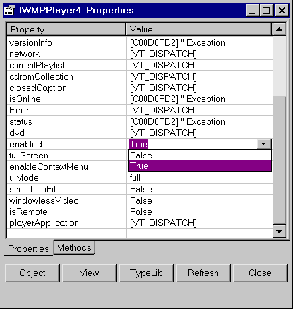Close the window with the X button
293x309 pixels.
point(282,10)
